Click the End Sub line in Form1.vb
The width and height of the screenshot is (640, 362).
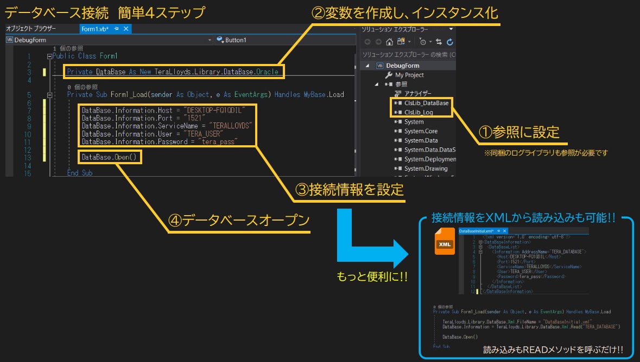[80, 173]
